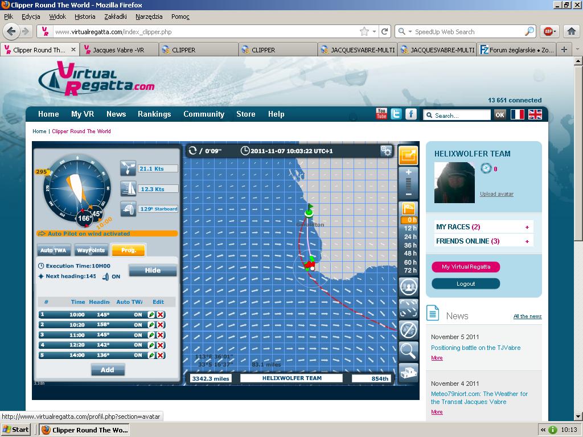Viewport: 583px width, 437px height.
Task: Switch to the WayPoints tab
Action: (91, 250)
